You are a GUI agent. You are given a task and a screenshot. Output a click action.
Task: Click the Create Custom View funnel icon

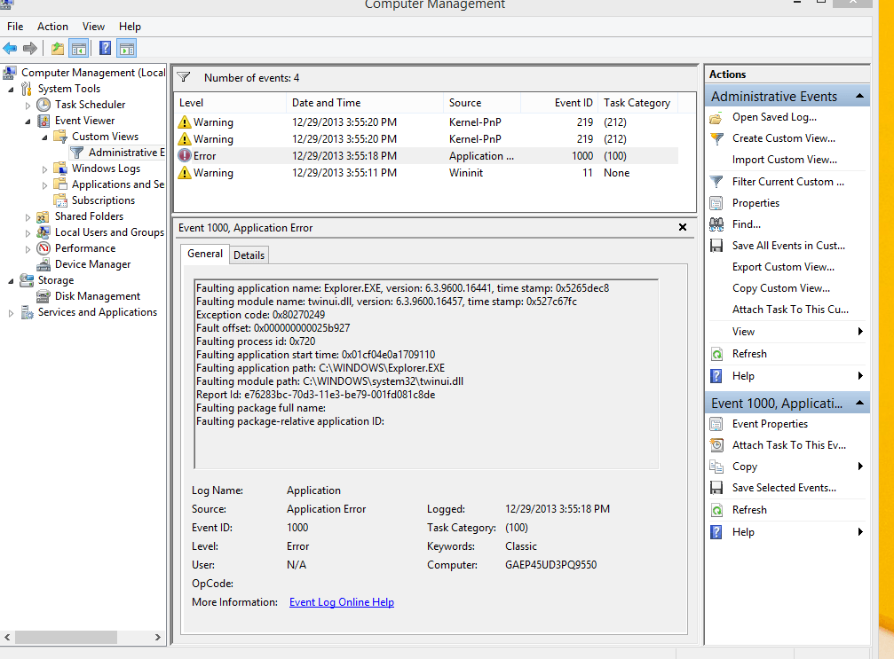(716, 138)
